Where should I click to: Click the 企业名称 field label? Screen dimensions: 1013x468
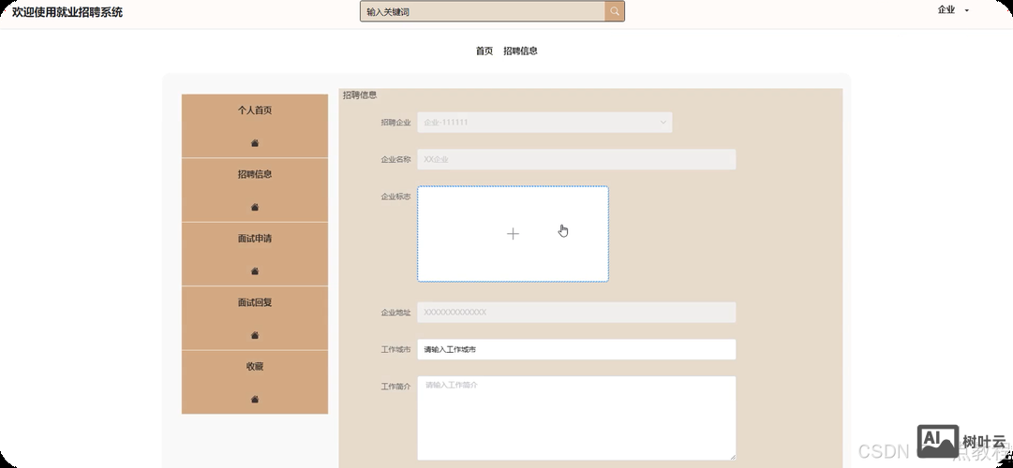click(395, 159)
